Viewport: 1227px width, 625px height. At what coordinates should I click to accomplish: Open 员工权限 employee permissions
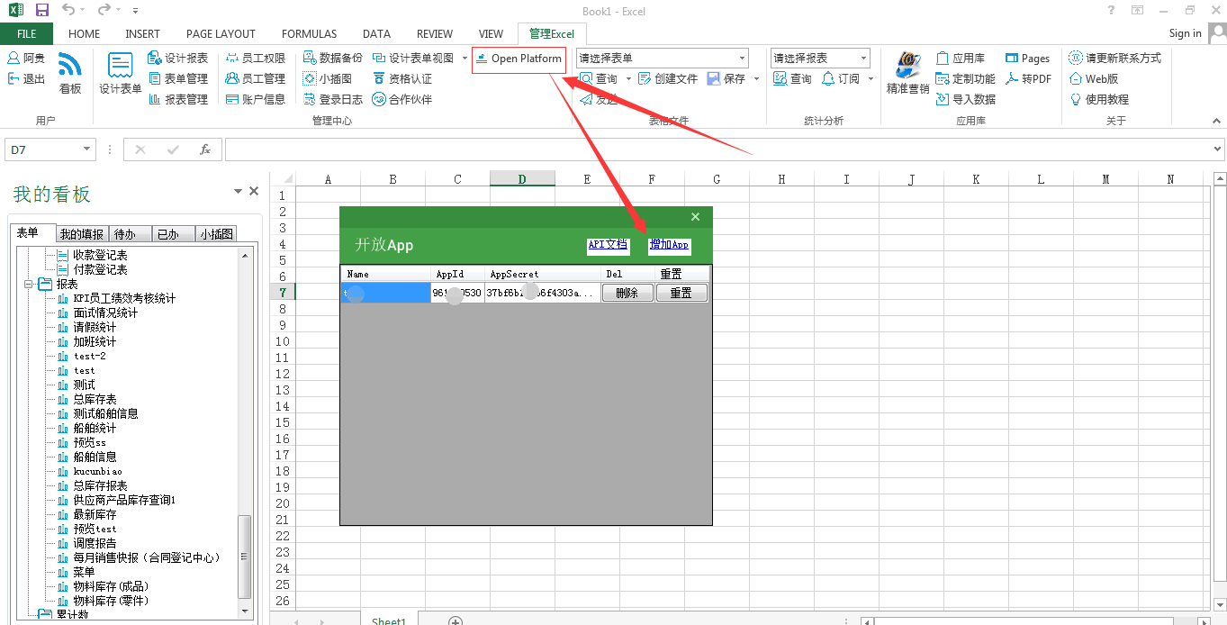tap(256, 58)
